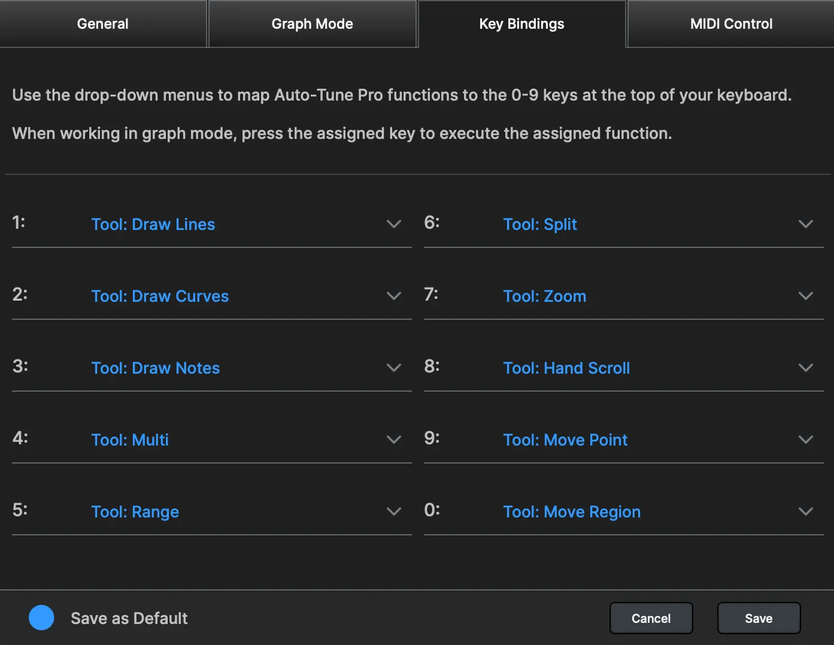This screenshot has height=645, width=834.
Task: Select the 'Tool: Hand Scroll' binding field
Action: pos(566,368)
